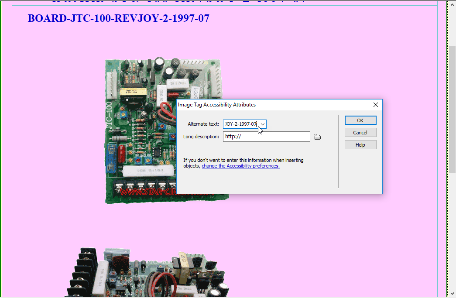Browse for long description file via folder icon
The width and height of the screenshot is (456, 298).
pyautogui.click(x=317, y=137)
